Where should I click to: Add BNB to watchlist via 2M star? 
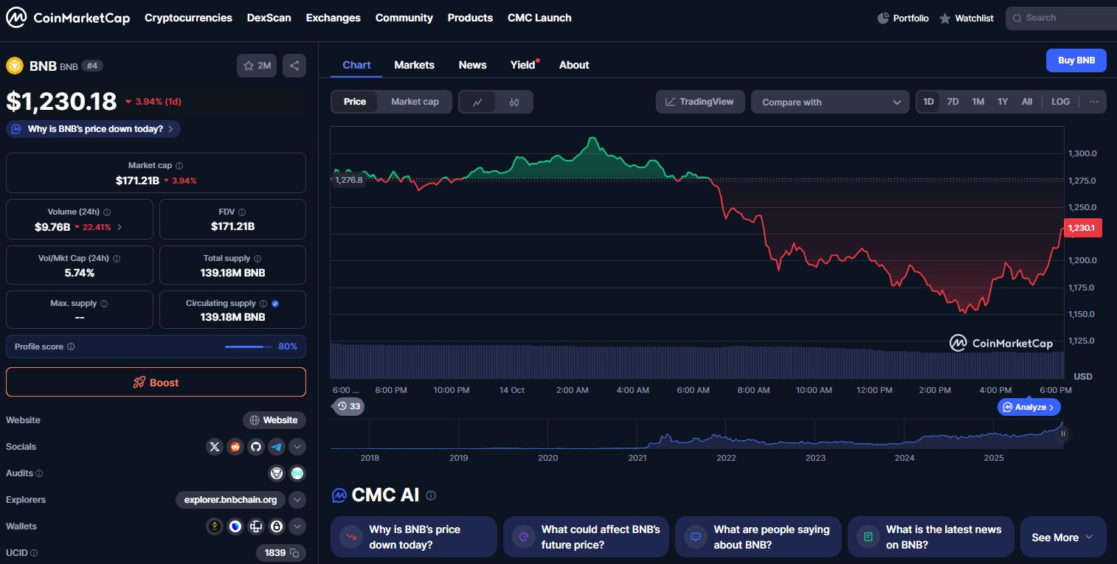[x=257, y=66]
